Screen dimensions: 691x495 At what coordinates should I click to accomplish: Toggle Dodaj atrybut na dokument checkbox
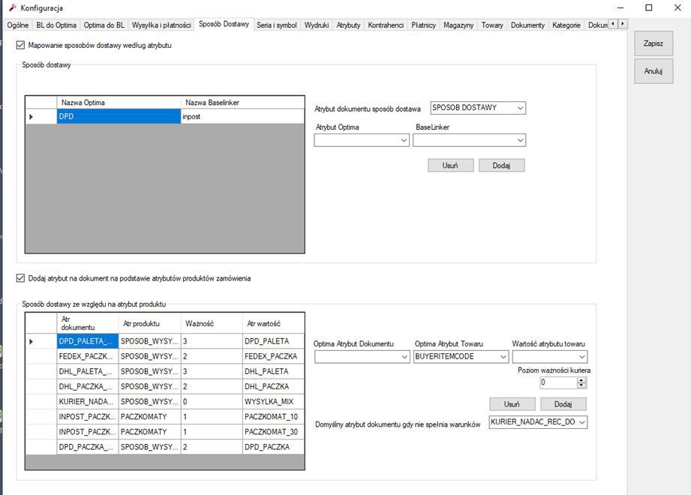pyautogui.click(x=20, y=278)
